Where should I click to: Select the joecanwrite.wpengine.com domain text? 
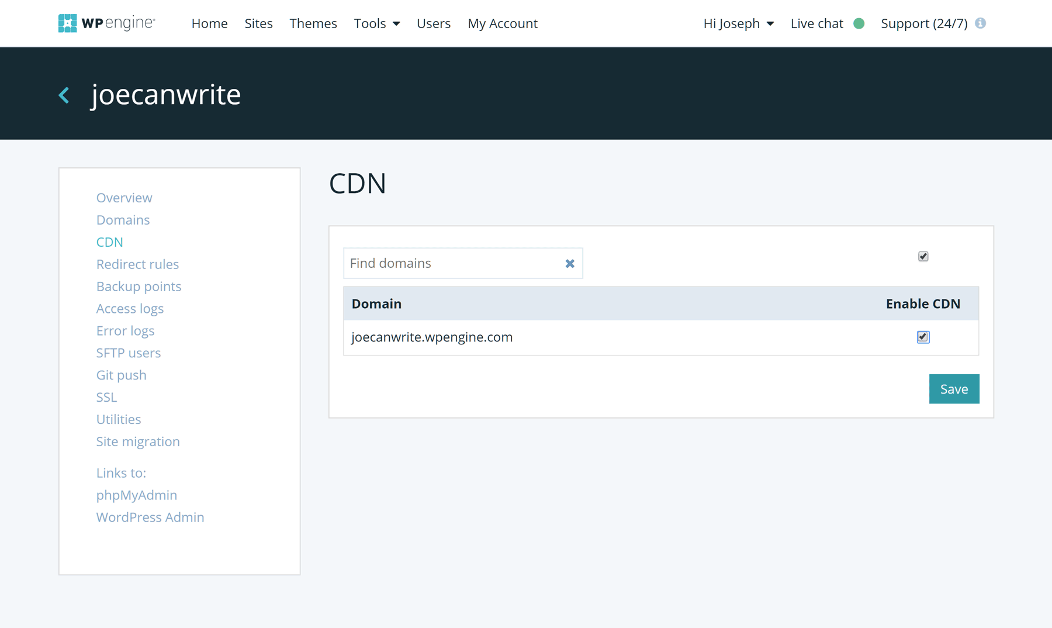[432, 337]
